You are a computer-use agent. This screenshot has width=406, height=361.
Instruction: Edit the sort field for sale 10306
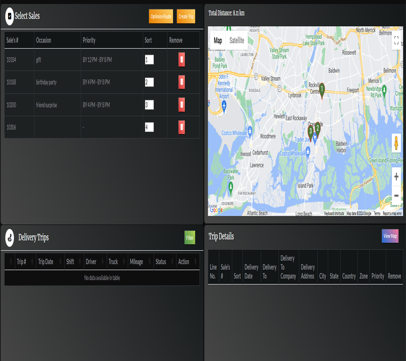149,127
